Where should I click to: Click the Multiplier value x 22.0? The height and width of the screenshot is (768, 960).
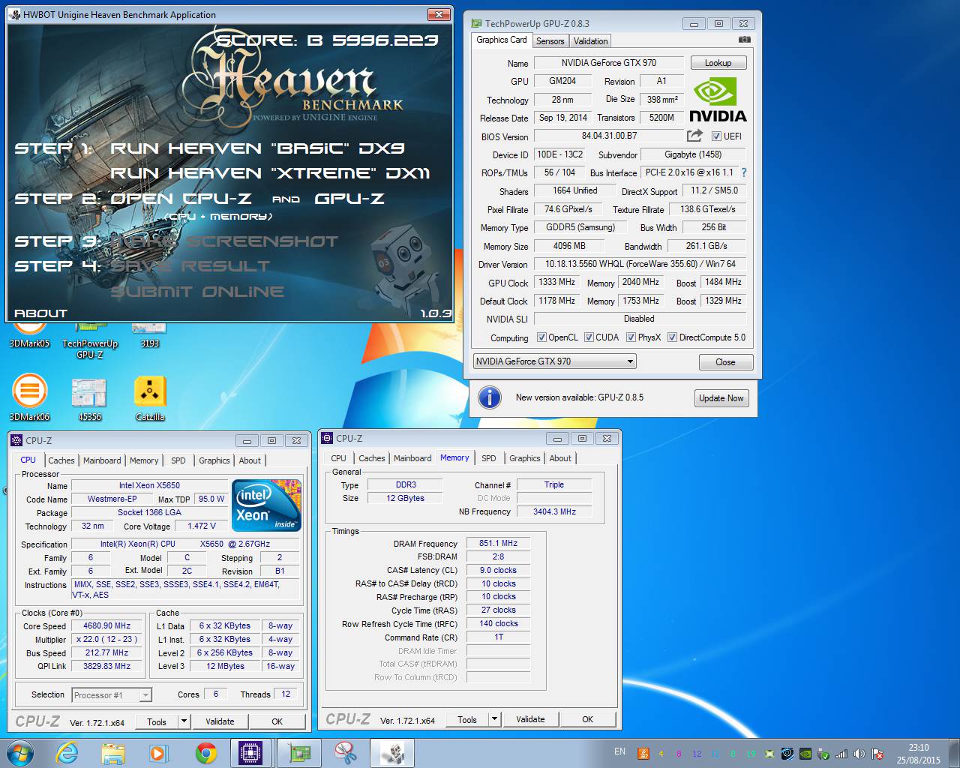pos(106,639)
